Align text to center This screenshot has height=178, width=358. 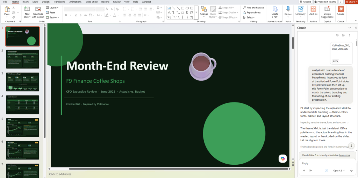130,15
